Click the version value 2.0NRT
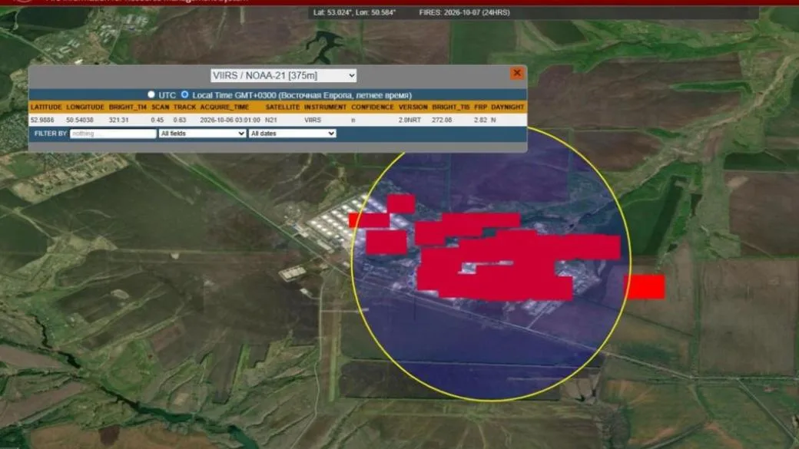The image size is (799, 449). pyautogui.click(x=409, y=121)
